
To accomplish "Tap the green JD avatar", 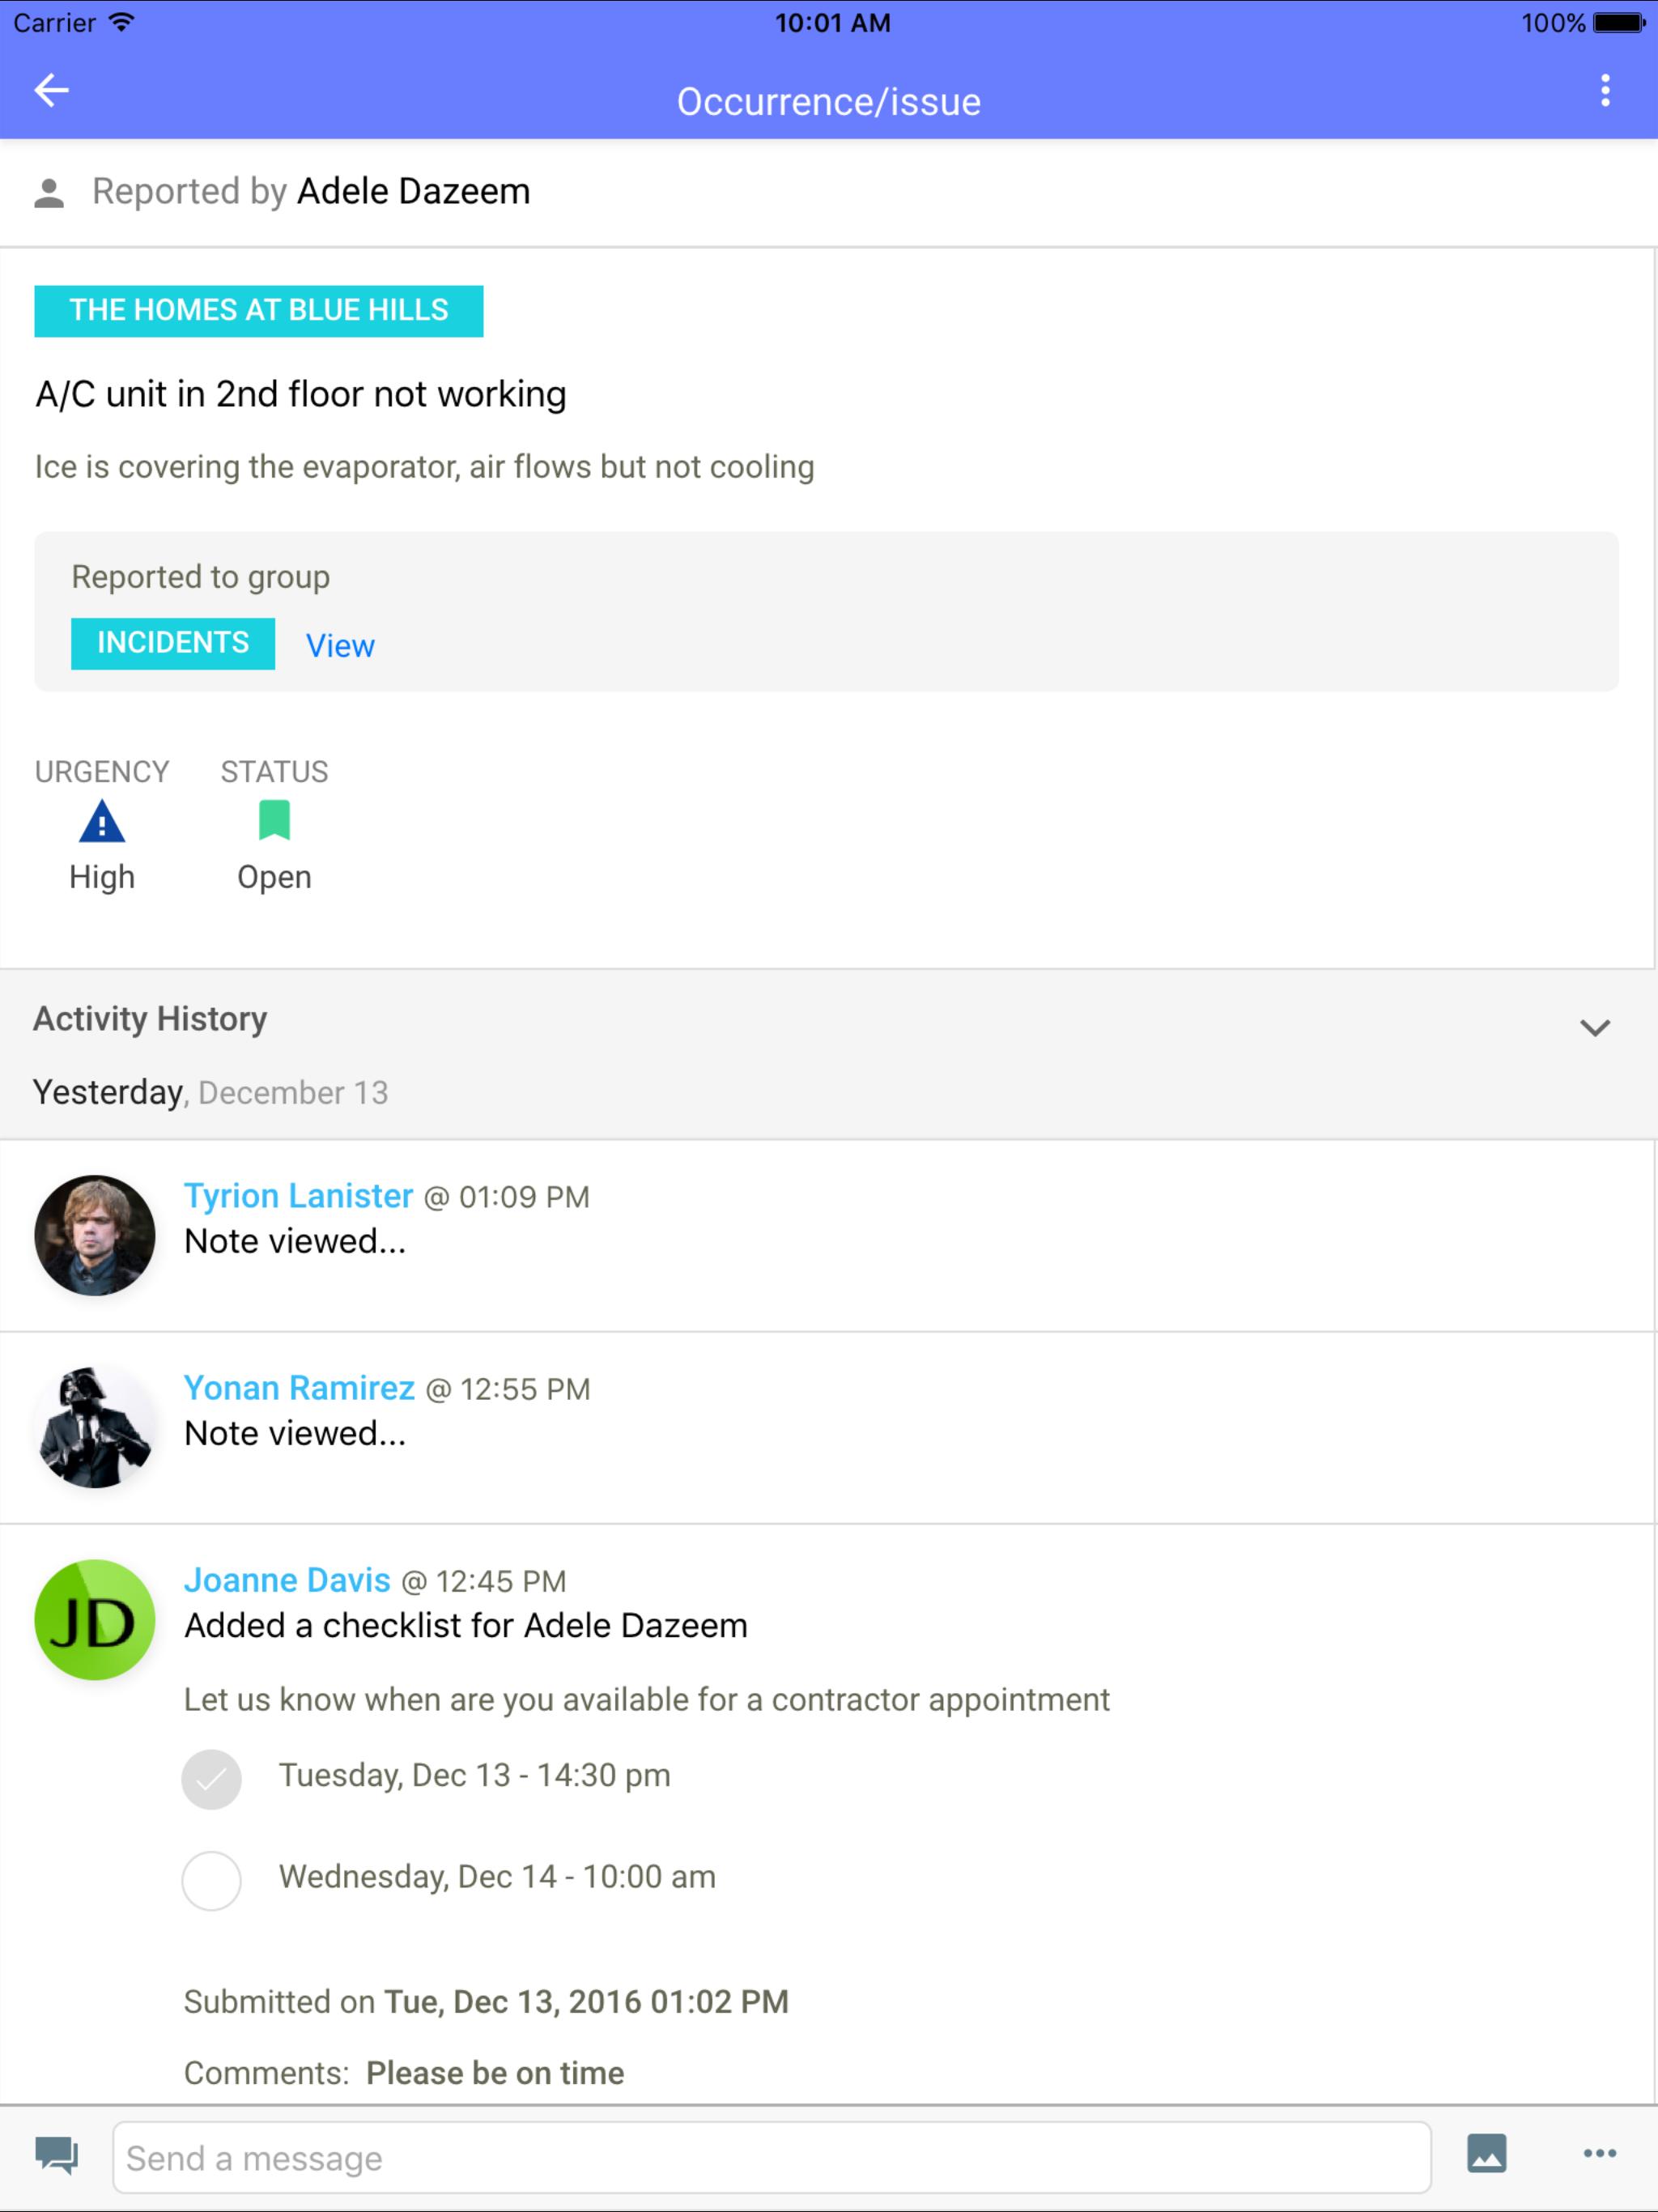I will pos(95,1620).
